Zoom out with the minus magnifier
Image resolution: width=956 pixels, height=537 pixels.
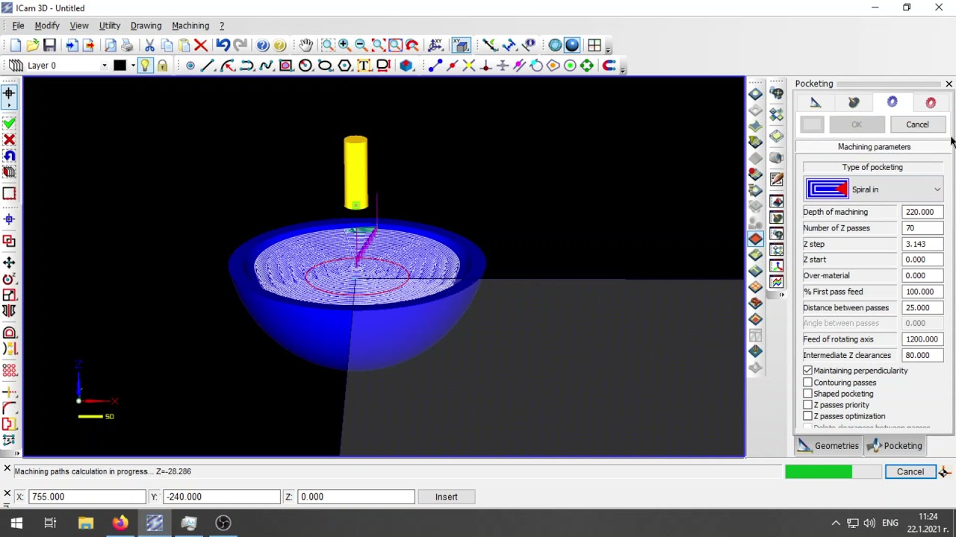(361, 45)
